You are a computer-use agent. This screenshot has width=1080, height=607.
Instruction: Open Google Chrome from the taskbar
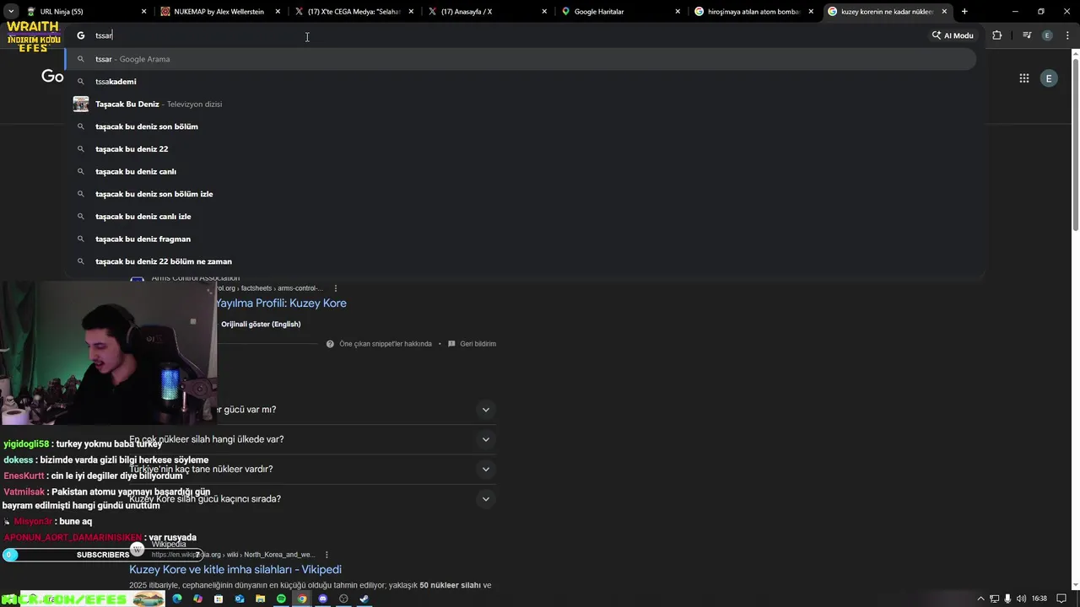302,599
